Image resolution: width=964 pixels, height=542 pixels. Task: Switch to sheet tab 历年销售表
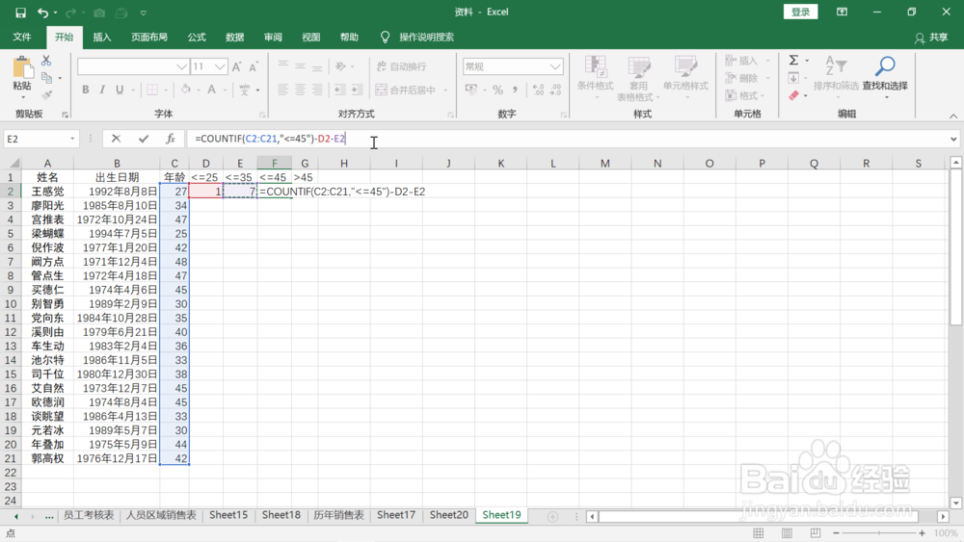338,515
